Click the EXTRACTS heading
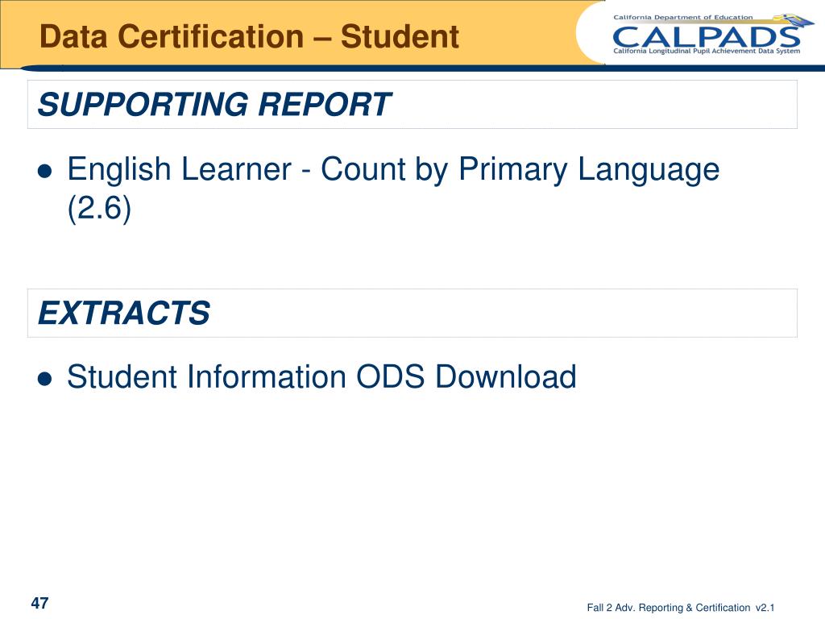 [123, 314]
